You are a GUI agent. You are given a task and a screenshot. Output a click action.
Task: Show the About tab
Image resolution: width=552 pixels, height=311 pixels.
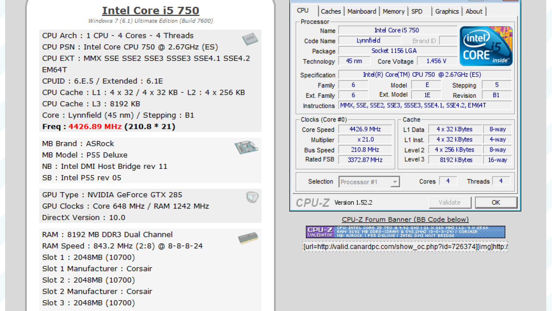pyautogui.click(x=474, y=12)
